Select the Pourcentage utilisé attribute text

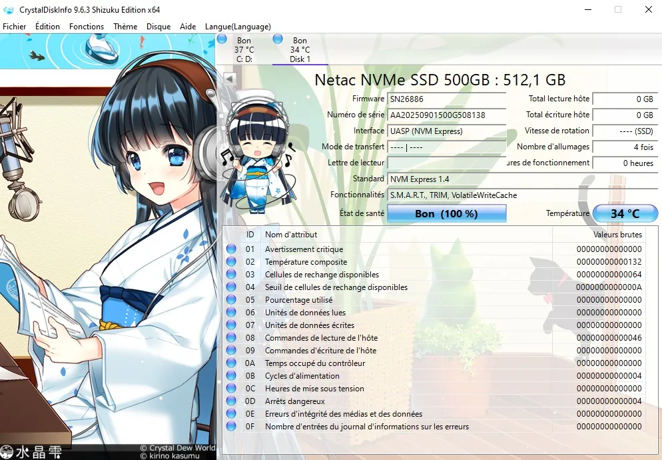(x=298, y=300)
